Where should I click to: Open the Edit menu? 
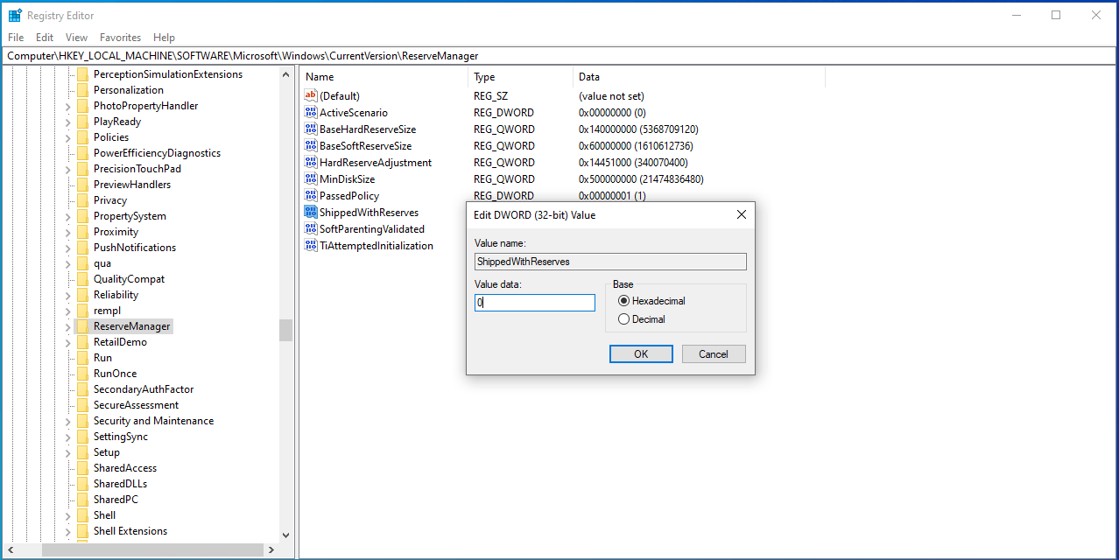pos(44,37)
